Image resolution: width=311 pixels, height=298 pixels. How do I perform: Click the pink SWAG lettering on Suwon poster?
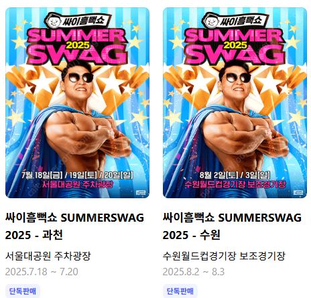click(235, 55)
